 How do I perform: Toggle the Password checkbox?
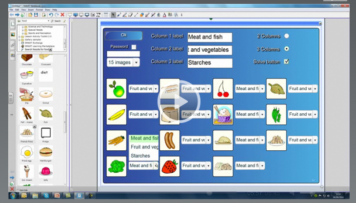tap(134, 47)
